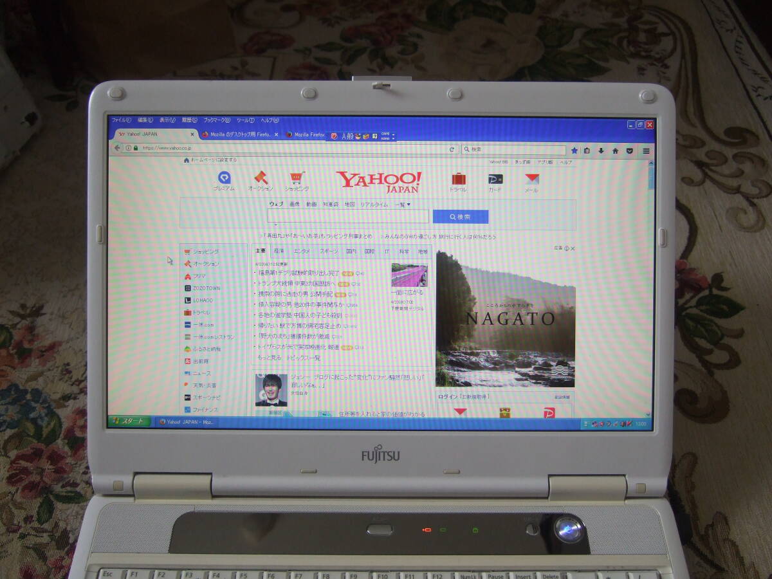Open the Firefox bookmarks library icon
Image resolution: width=772 pixels, height=579 pixels.
587,151
